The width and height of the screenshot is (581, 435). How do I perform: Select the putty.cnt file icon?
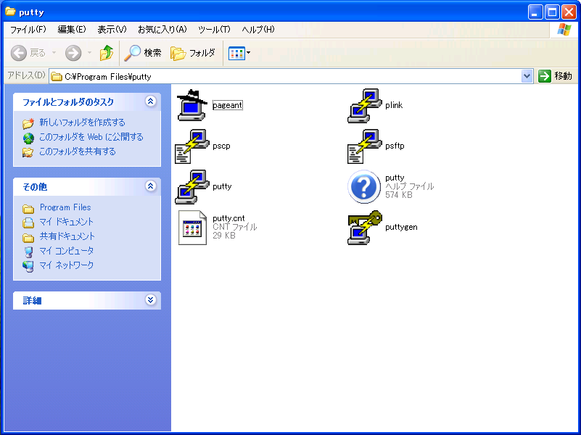tap(192, 228)
